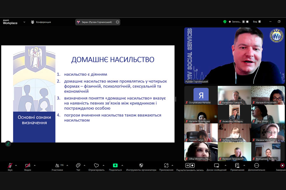Expand the Zoom Workplace dropdown chevron
The image size is (286, 190).
(24, 22)
